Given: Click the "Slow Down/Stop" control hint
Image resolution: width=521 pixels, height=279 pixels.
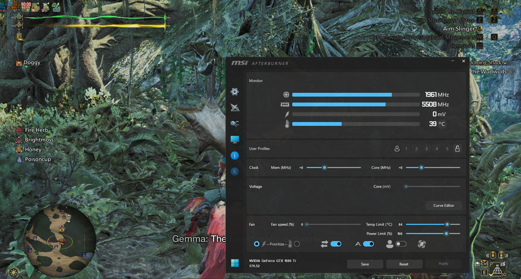Looking at the screenshot, I should [x=451, y=20].
